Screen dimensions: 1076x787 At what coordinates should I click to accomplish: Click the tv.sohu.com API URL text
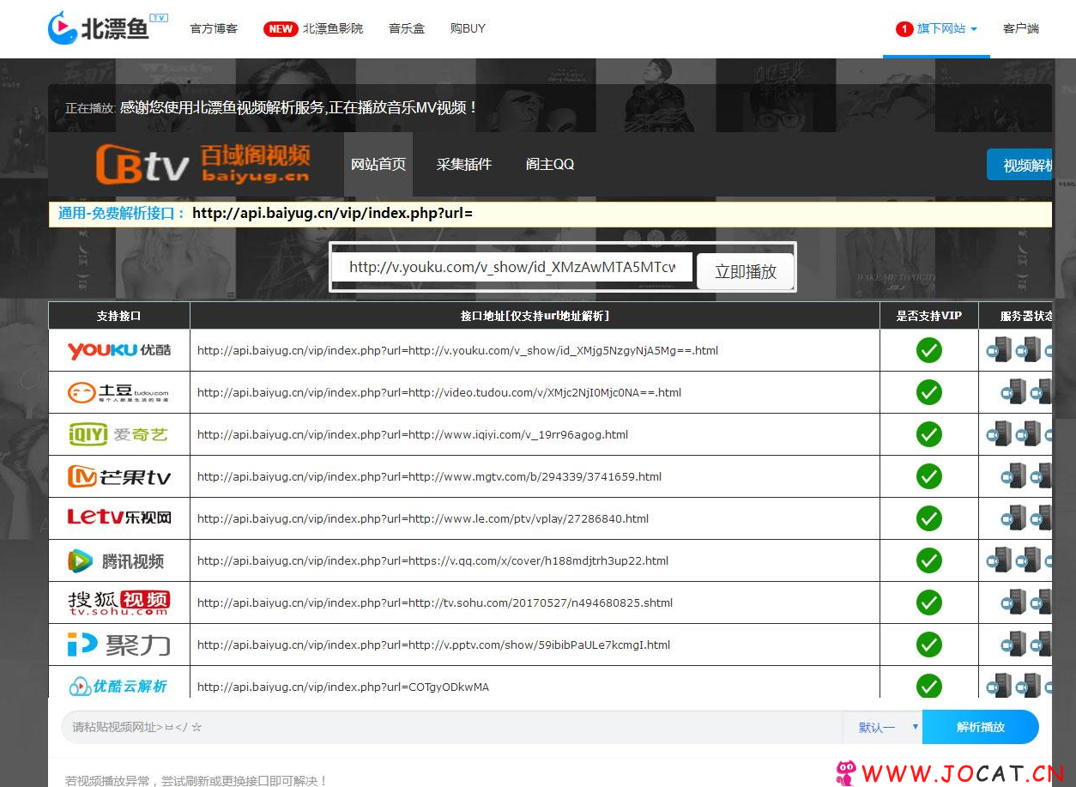point(435,602)
